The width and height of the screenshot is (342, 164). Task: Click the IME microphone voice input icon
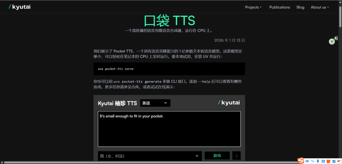318,161
